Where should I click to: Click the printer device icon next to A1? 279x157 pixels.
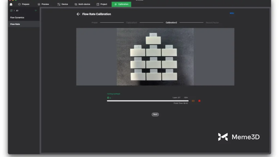[x=11, y=11]
